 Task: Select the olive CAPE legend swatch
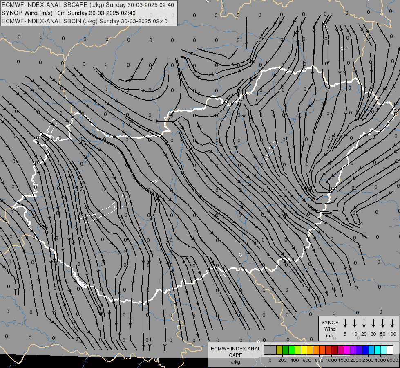coord(279,350)
